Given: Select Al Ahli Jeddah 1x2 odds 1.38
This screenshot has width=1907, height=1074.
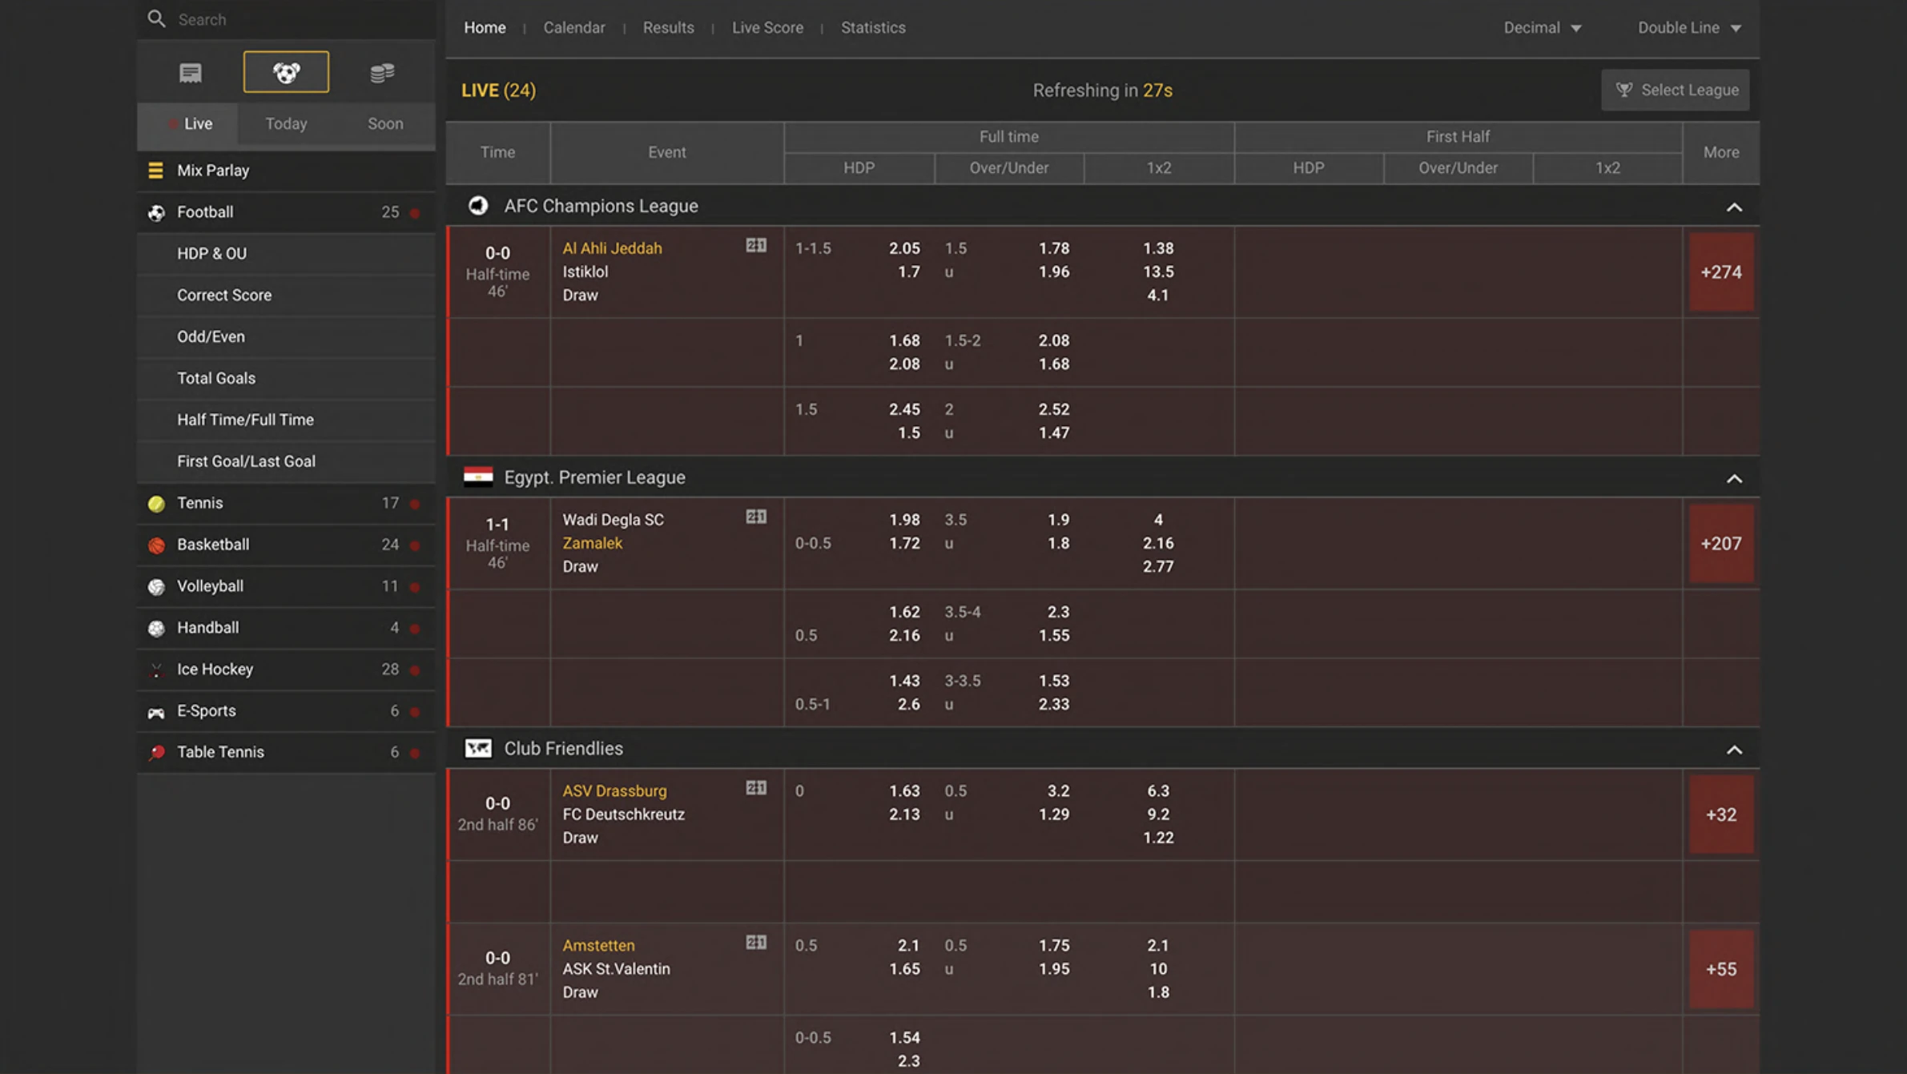Looking at the screenshot, I should (1158, 248).
